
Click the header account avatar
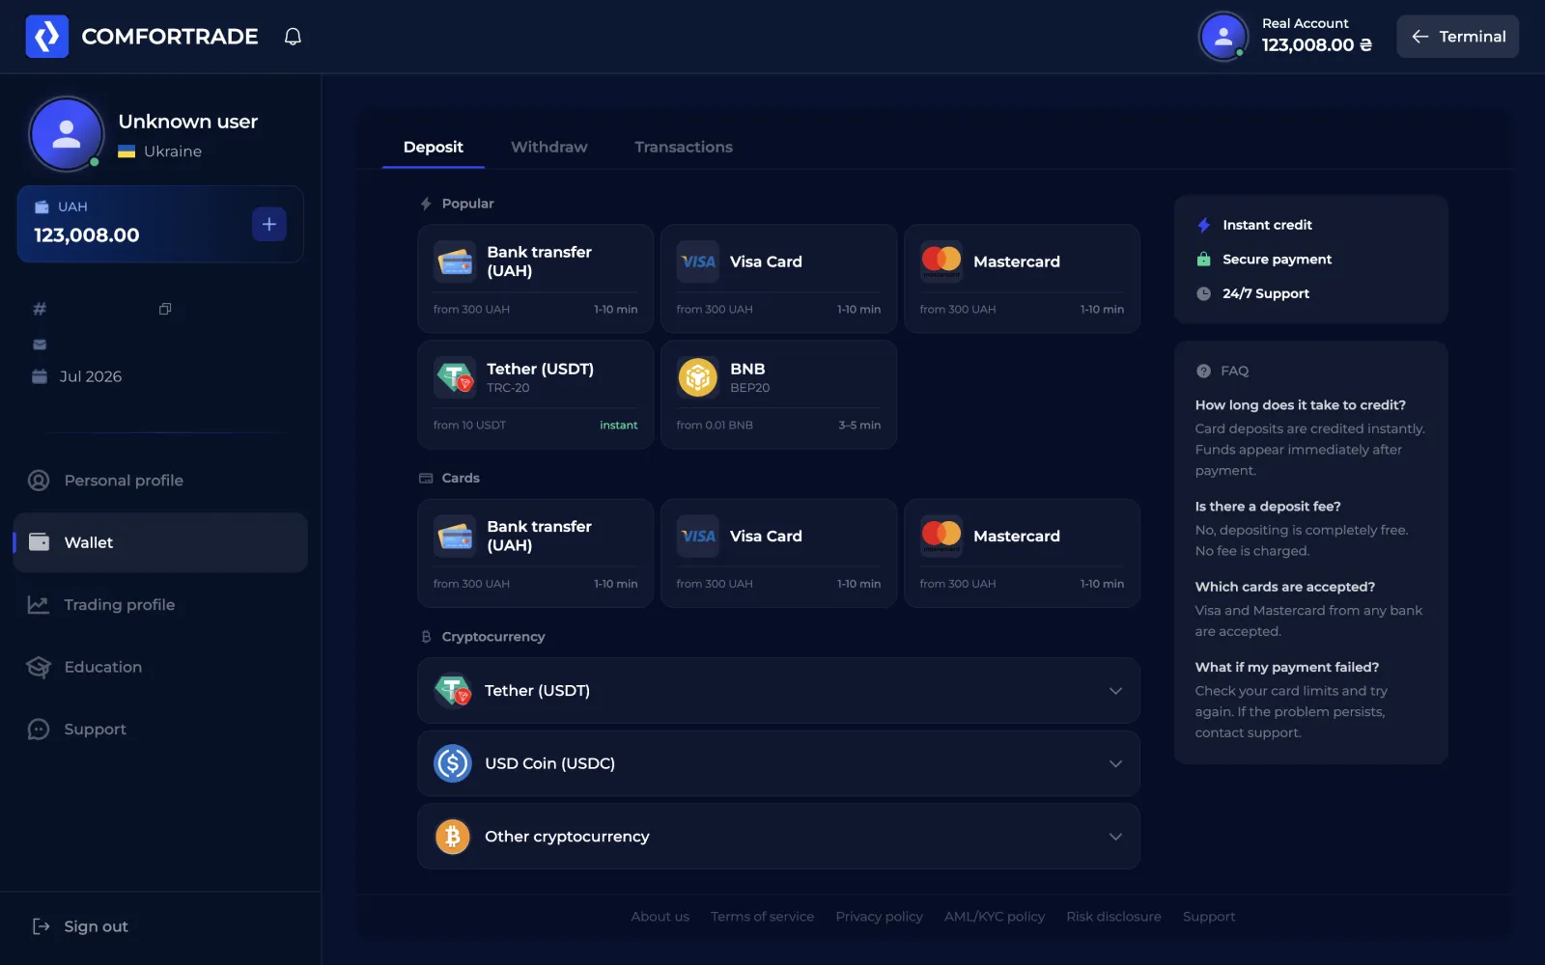[x=1223, y=37]
